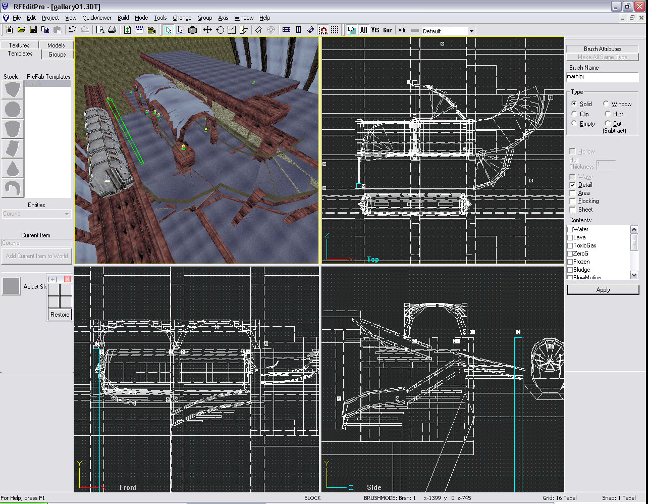This screenshot has height=504, width=648.
Task: Open the QuickViewer menu
Action: [97, 18]
